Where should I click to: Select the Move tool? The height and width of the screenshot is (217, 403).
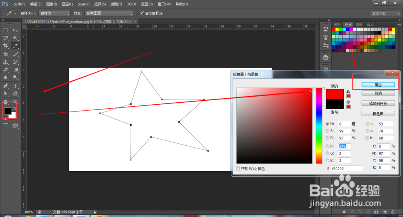pyautogui.click(x=15, y=30)
